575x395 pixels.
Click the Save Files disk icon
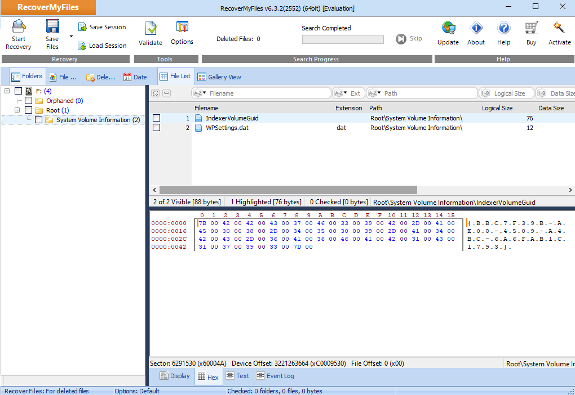(52, 26)
